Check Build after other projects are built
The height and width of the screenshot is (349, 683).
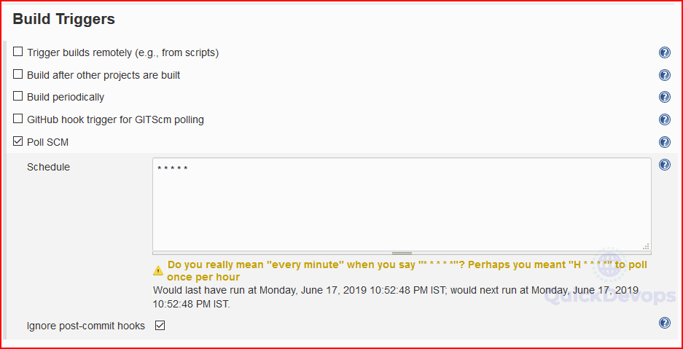(x=17, y=74)
